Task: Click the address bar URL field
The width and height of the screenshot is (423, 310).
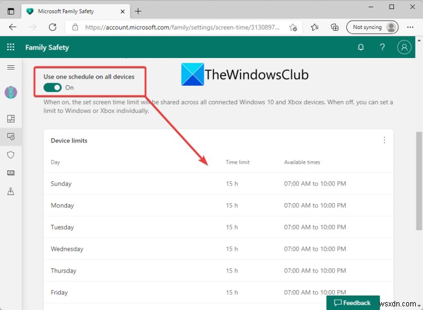Action: point(182,27)
